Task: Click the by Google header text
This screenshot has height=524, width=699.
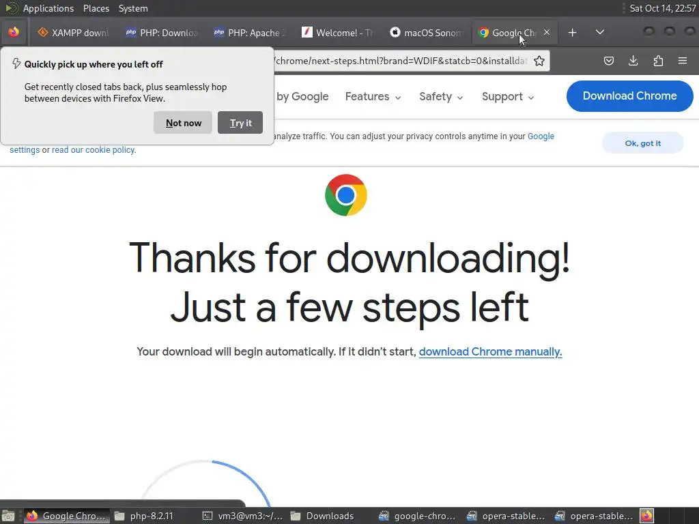Action: click(x=302, y=97)
